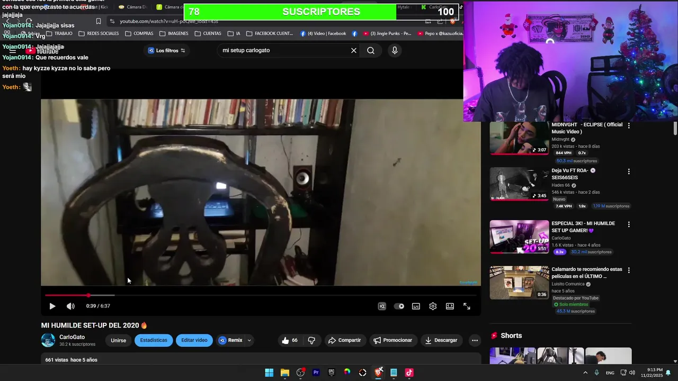Start voice search with the microphone
678x381 pixels.
pos(394,50)
